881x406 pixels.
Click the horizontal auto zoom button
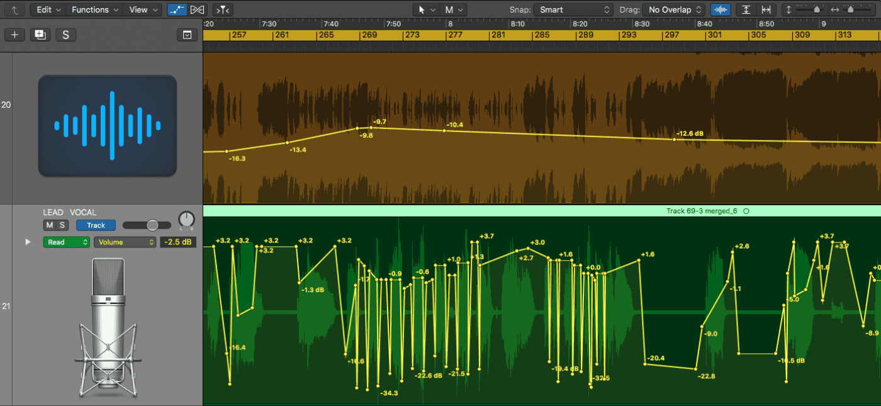[x=766, y=9]
